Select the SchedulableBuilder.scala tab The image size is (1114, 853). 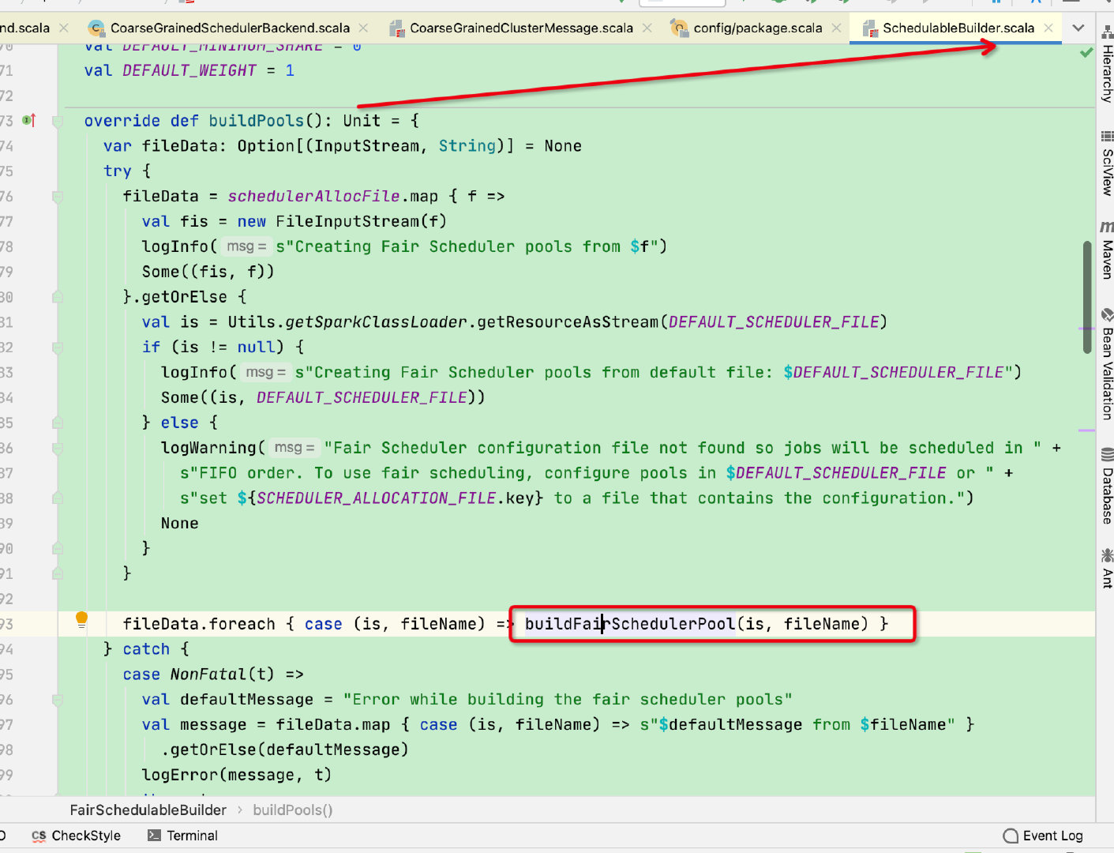coord(958,28)
